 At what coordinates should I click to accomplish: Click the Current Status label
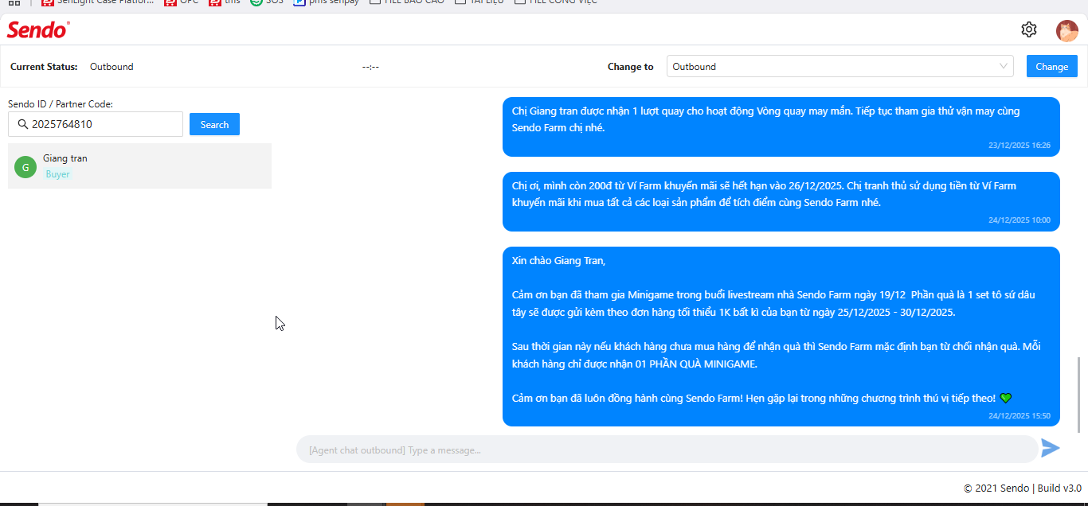click(44, 67)
